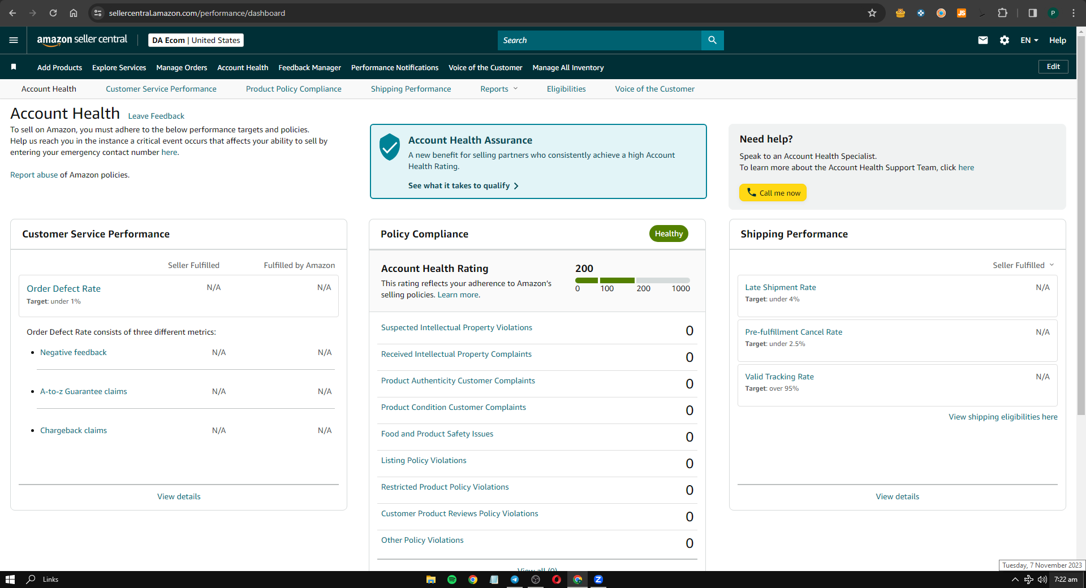Toggle the browser side panel icon
The width and height of the screenshot is (1086, 588).
point(1032,13)
